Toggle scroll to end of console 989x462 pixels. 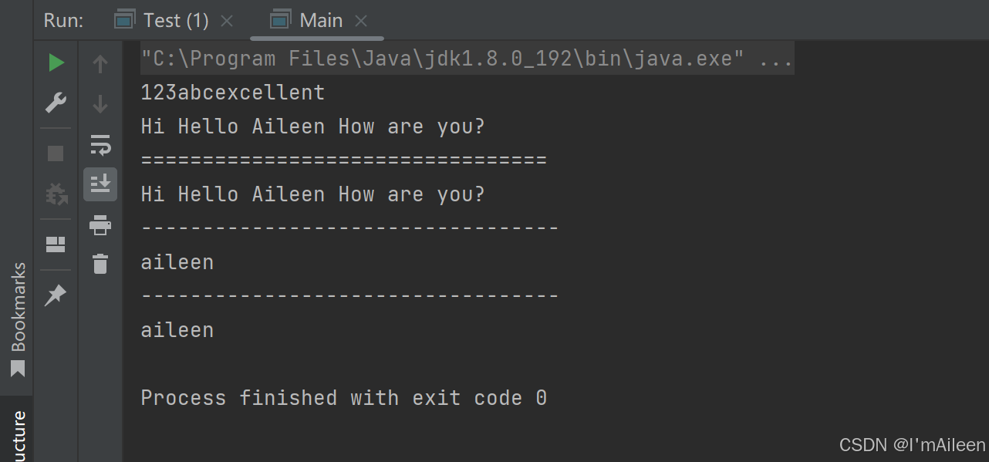click(100, 184)
